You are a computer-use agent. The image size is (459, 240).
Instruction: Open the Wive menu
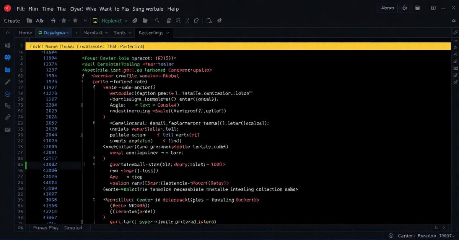(90, 8)
